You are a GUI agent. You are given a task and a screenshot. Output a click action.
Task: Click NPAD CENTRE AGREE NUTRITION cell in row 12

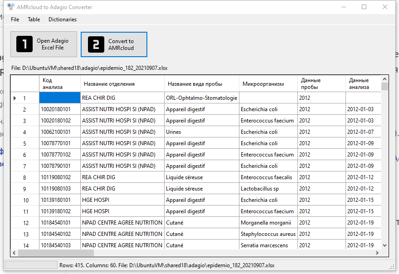[x=122, y=223]
